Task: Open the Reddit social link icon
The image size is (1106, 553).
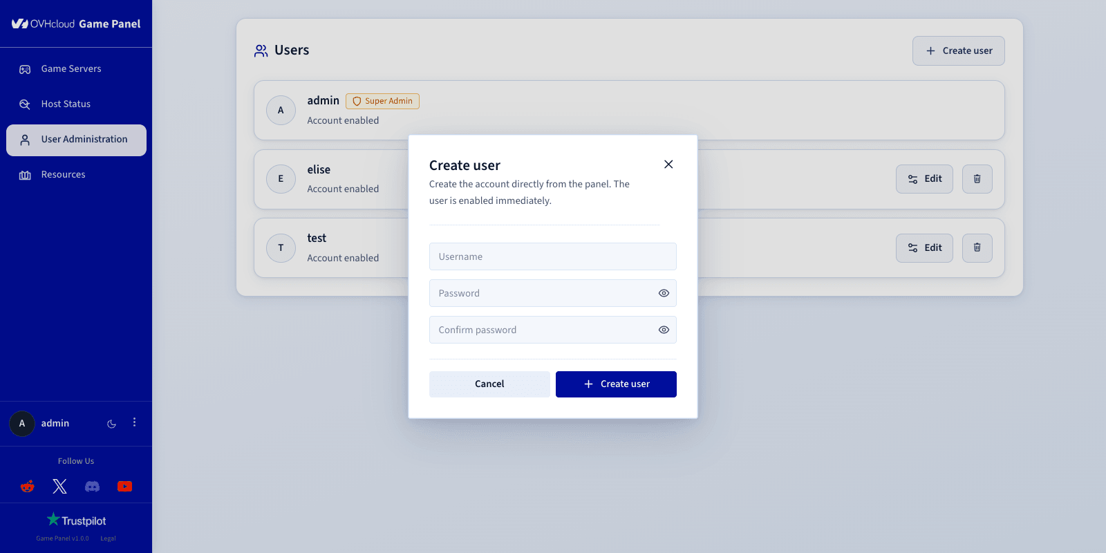Action: 28,487
